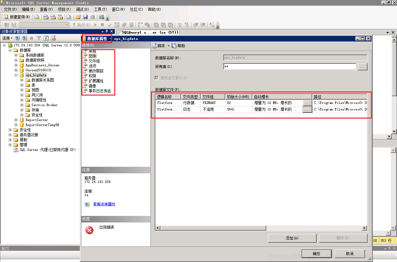The height and width of the screenshot is (262, 397).
Task: Open the 查看连接属性 link
Action: point(104,204)
